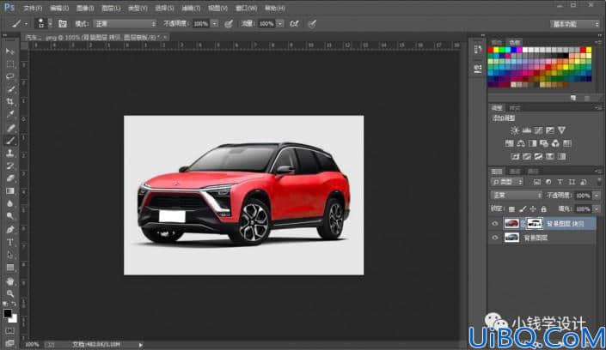
Task: Select the Path Selection tool
Action: tap(10, 255)
